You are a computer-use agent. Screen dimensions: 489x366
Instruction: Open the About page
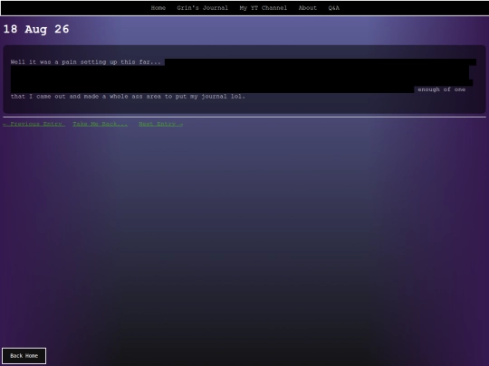[308, 8]
